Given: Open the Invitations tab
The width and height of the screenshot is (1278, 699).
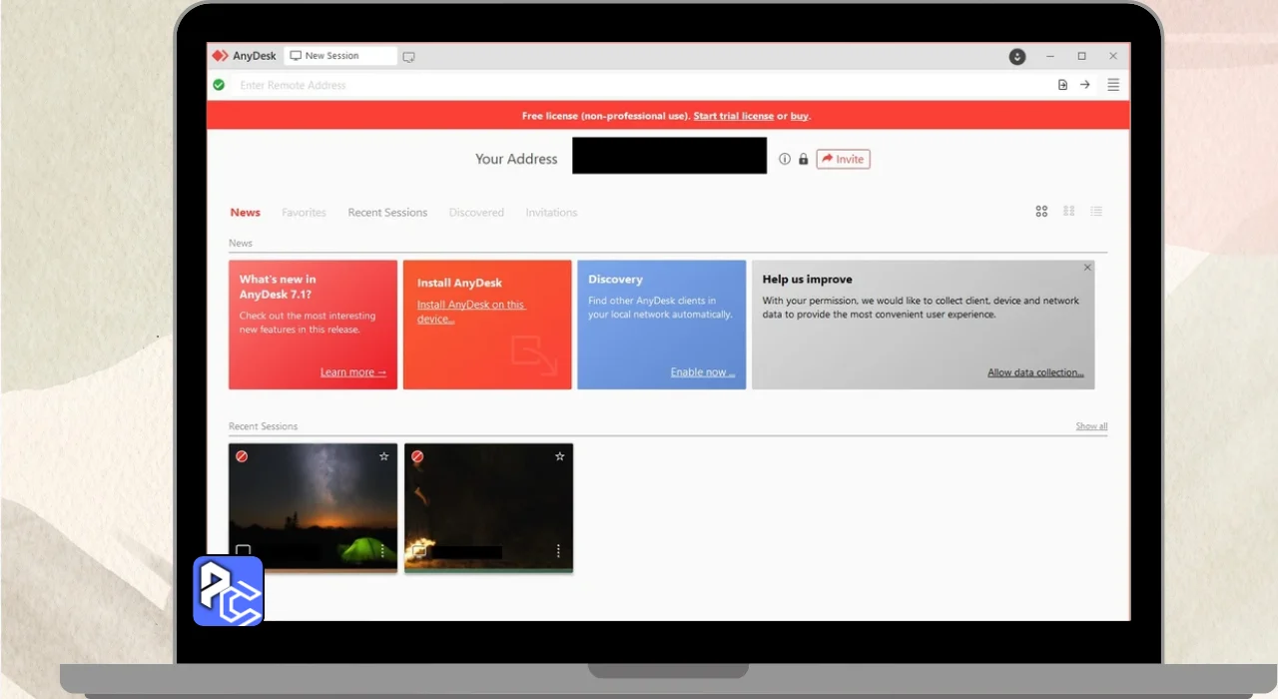Looking at the screenshot, I should tap(551, 213).
